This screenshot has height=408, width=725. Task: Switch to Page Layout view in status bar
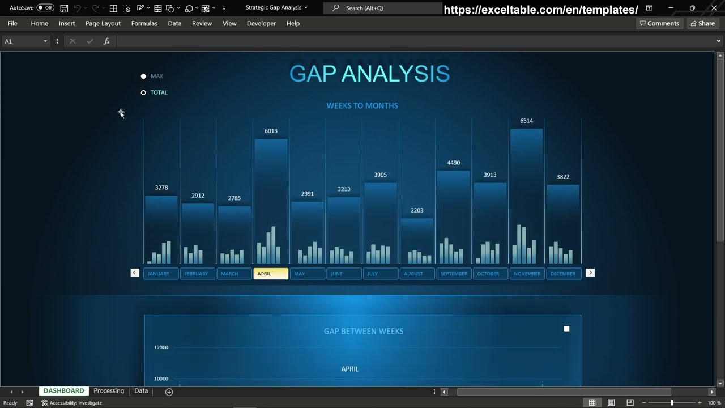(x=611, y=403)
